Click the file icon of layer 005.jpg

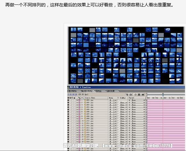tap(85, 109)
